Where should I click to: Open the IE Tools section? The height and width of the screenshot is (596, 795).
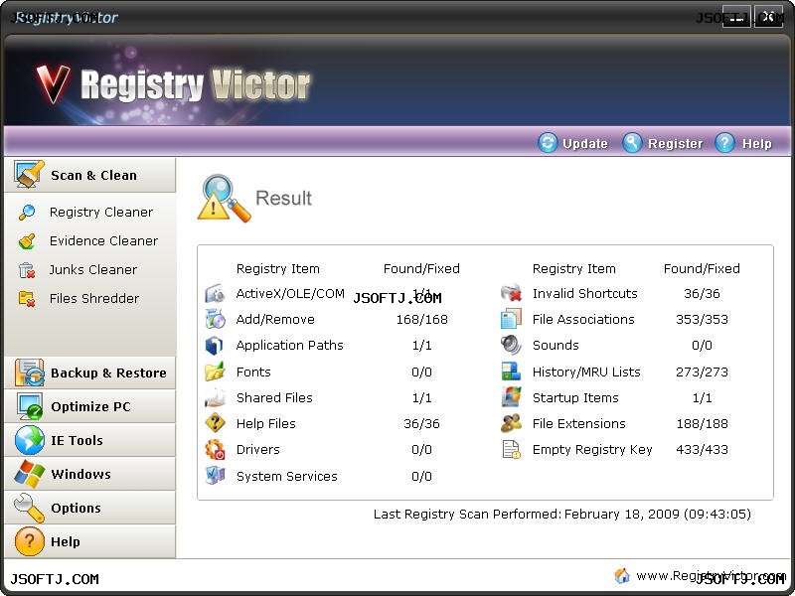[89, 440]
